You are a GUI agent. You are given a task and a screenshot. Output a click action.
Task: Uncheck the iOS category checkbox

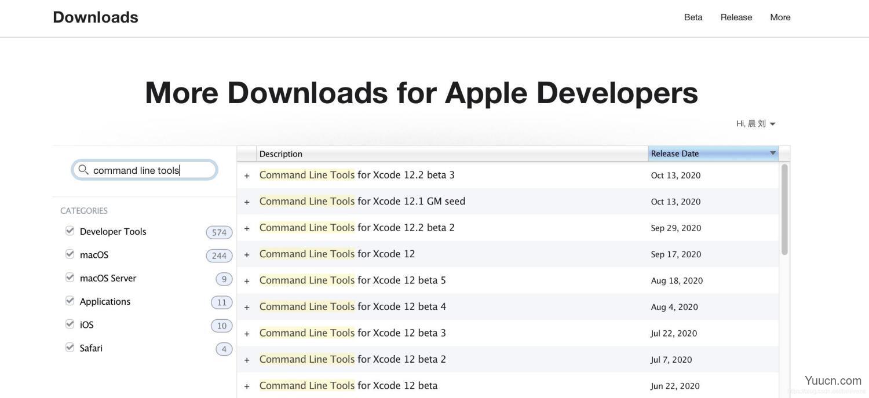tap(70, 324)
